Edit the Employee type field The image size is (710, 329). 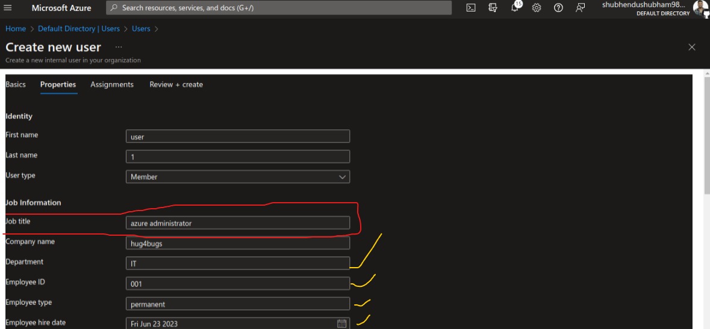pos(238,304)
